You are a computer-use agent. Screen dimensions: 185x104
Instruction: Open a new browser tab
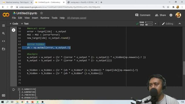(x=101, y=2)
